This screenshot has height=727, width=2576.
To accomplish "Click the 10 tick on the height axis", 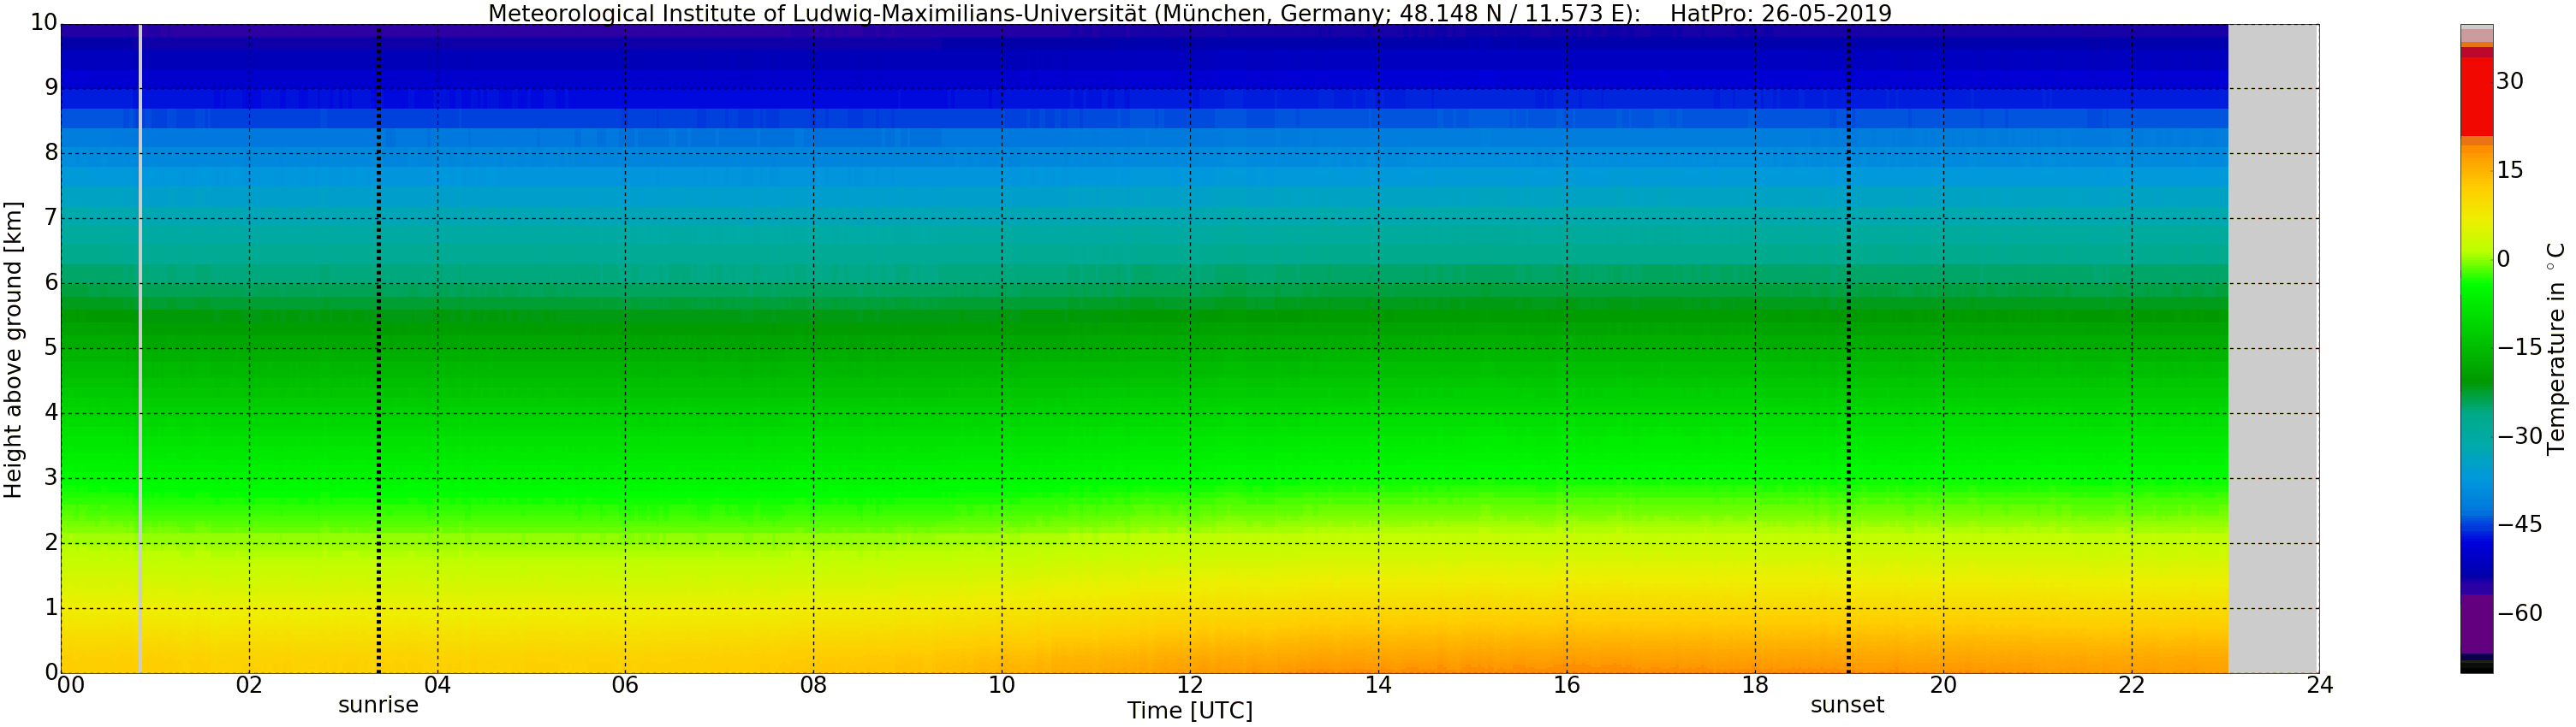I will tap(44, 22).
